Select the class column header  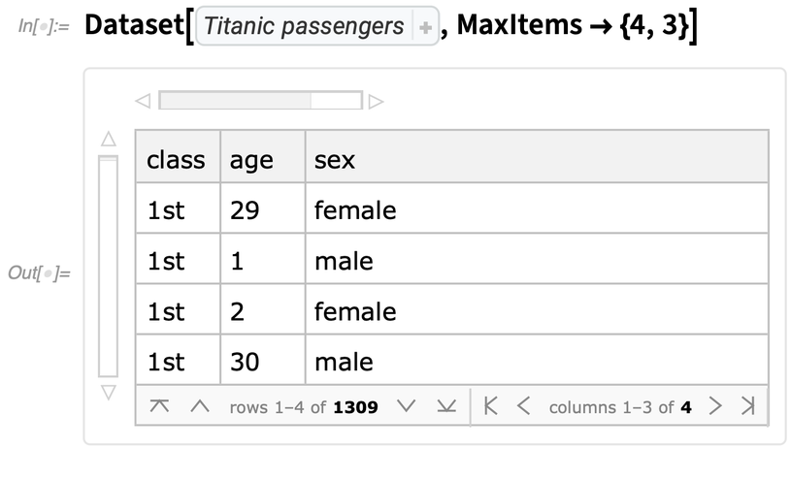(176, 159)
